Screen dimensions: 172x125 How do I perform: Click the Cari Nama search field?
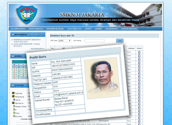[x=94, y=41]
